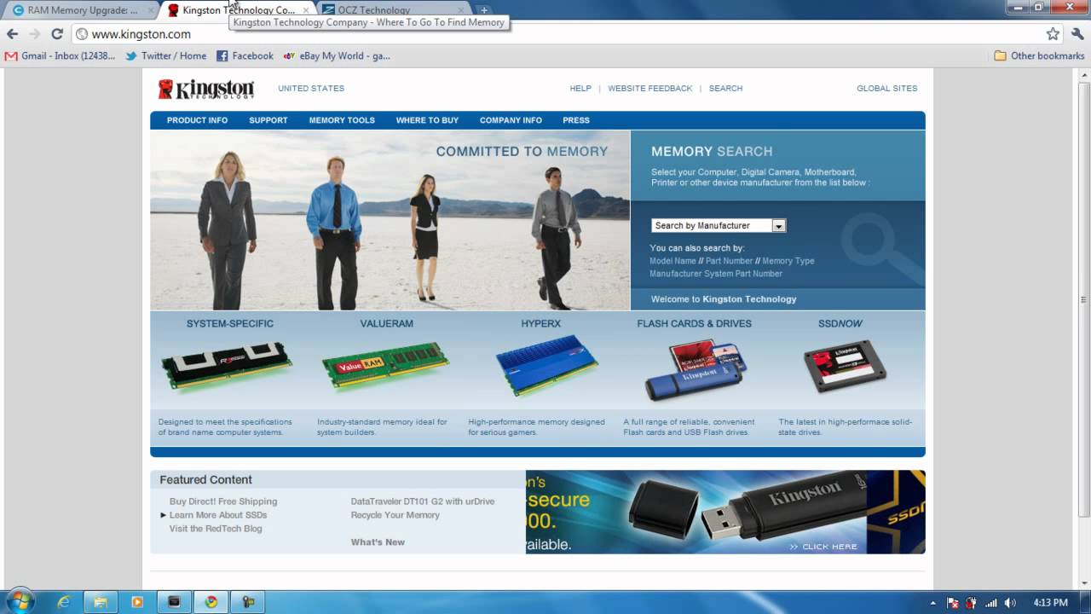Click the SSDNow drive image
This screenshot has height=614, width=1091.
845,367
